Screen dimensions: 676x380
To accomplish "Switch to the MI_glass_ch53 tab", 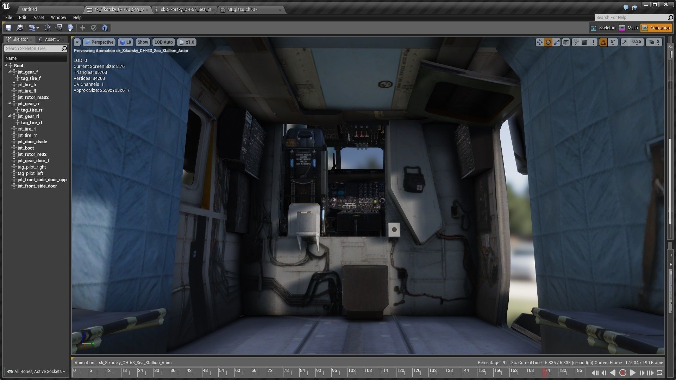I will [x=242, y=9].
